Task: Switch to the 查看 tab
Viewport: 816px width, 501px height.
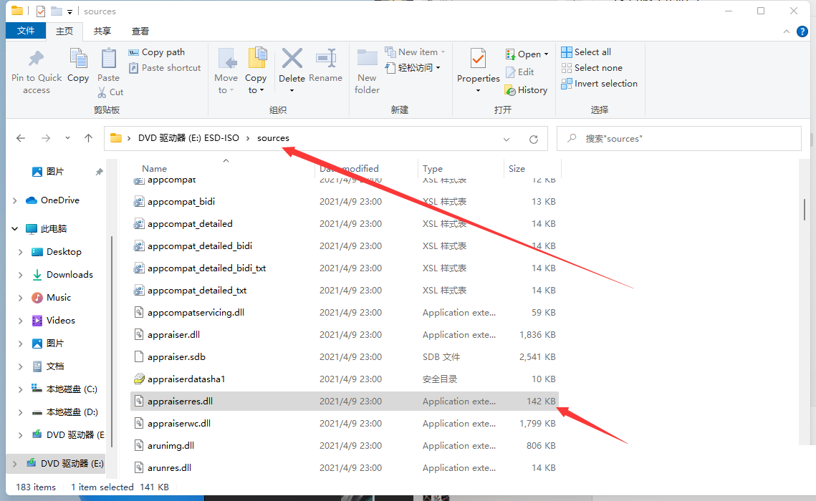Action: (x=140, y=31)
